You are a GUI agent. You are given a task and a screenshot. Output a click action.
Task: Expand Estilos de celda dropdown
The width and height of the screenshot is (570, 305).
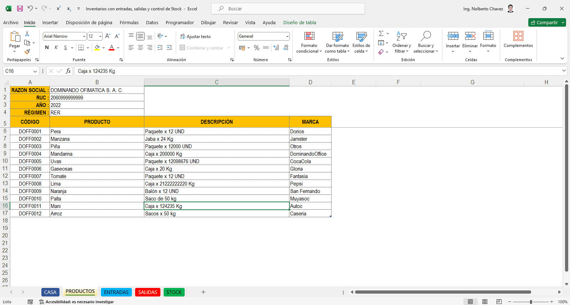pos(367,51)
